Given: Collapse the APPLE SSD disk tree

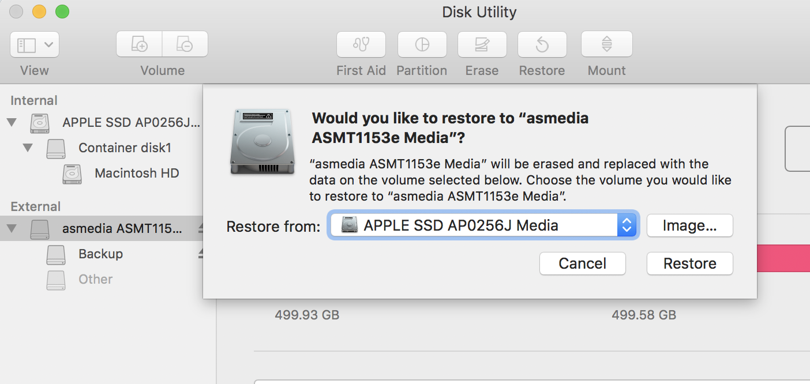Looking at the screenshot, I should click(x=11, y=122).
